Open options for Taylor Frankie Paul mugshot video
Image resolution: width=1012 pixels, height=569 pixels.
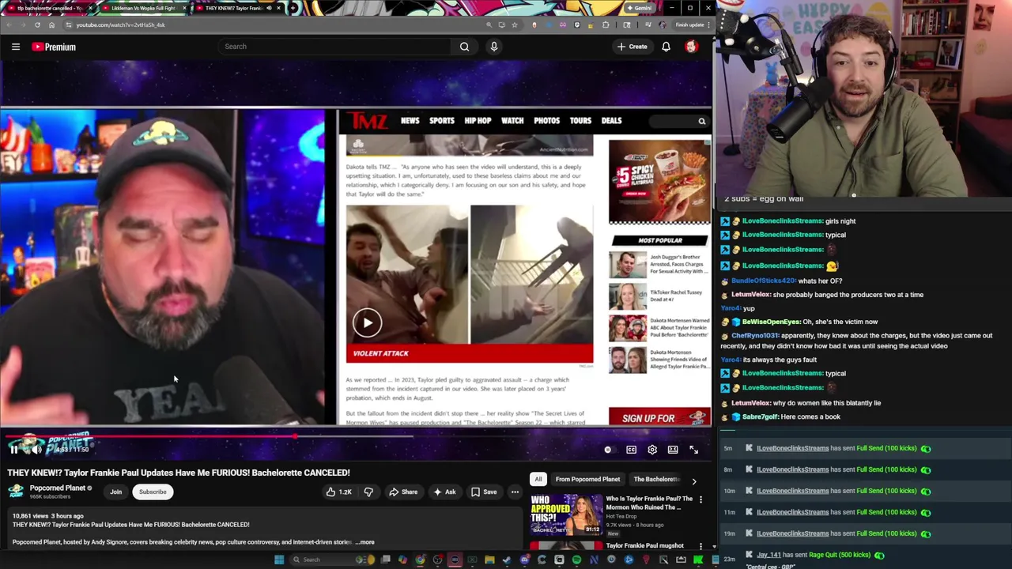pos(700,546)
